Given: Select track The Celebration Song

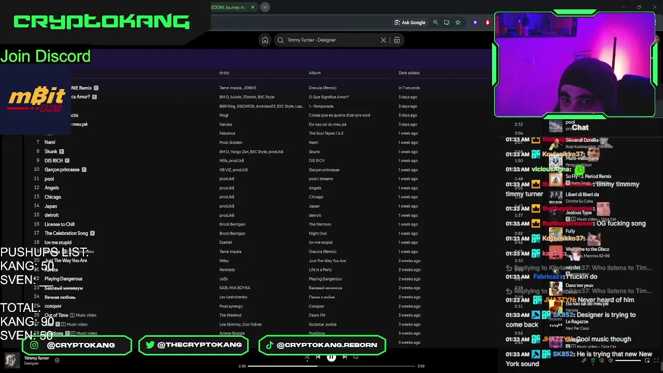Looking at the screenshot, I should pos(66,233).
